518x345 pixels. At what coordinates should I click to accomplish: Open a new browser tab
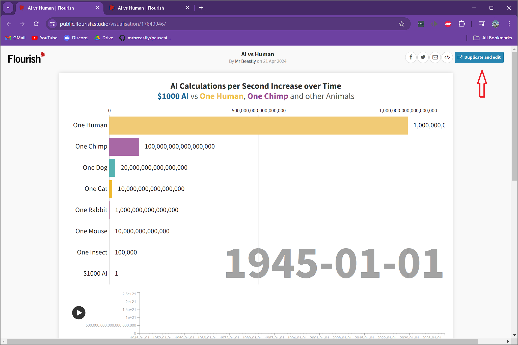201,8
